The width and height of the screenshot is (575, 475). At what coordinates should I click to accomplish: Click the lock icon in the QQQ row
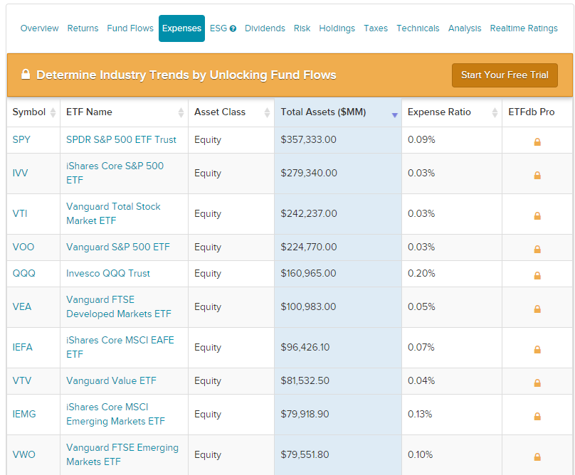tap(537, 276)
